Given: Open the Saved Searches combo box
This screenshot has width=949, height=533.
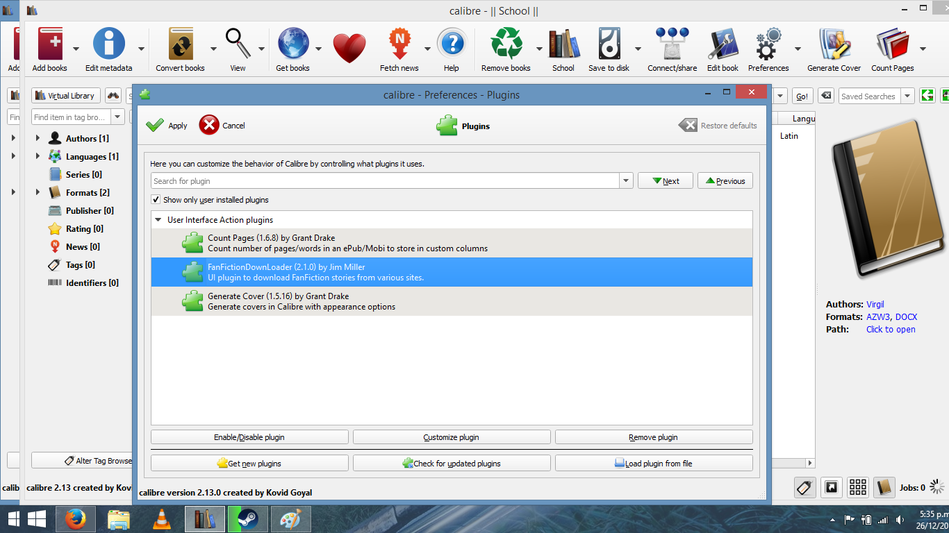Looking at the screenshot, I should pyautogui.click(x=877, y=96).
